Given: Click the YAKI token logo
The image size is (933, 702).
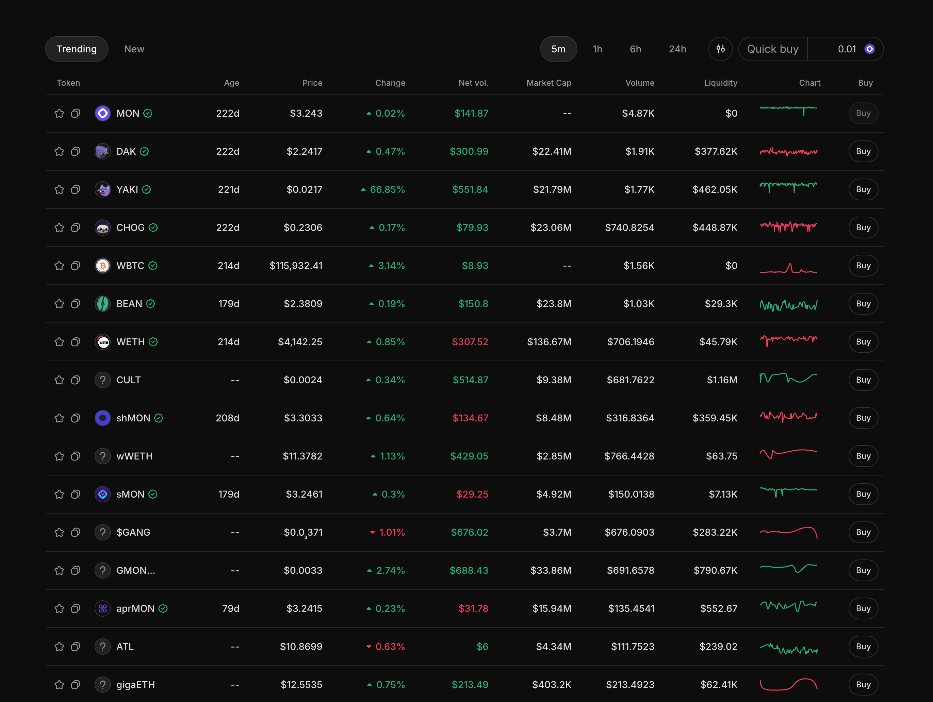Looking at the screenshot, I should 102,190.
